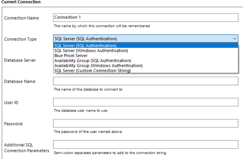
Task: Select SQL Server (Custom Connection String) option
Action: [x=93, y=70]
